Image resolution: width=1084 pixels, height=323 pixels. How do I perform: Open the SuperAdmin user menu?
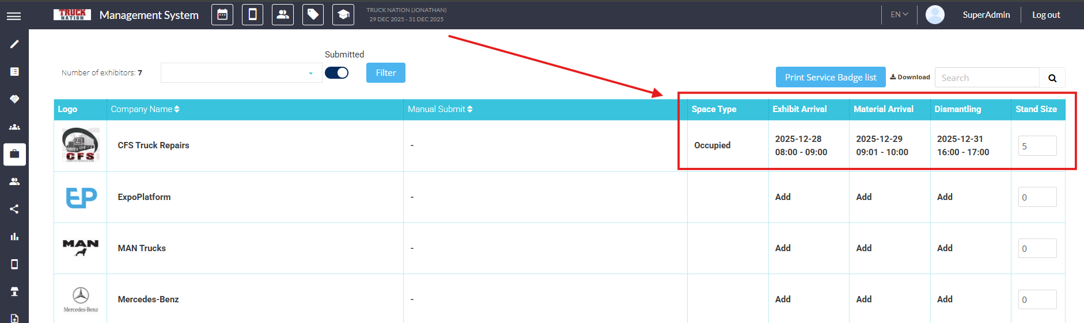tap(986, 15)
